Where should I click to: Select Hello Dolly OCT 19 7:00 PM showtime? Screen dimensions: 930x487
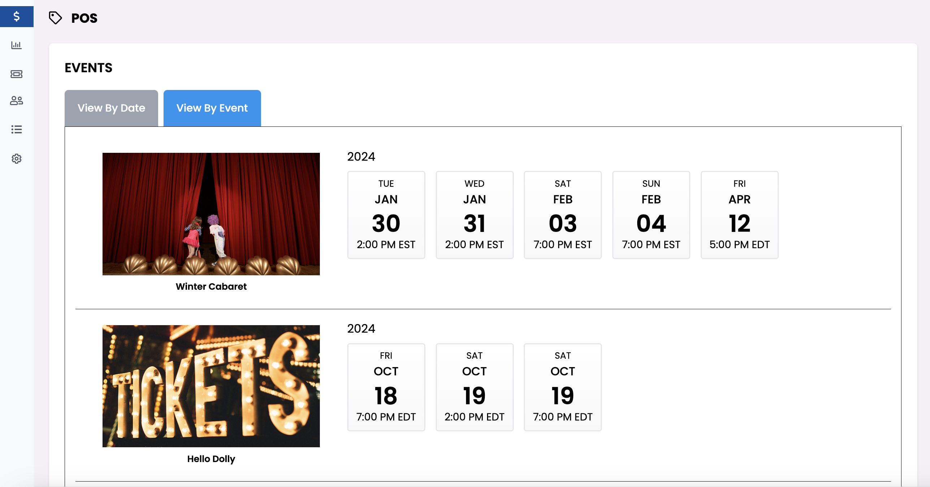[x=562, y=387]
